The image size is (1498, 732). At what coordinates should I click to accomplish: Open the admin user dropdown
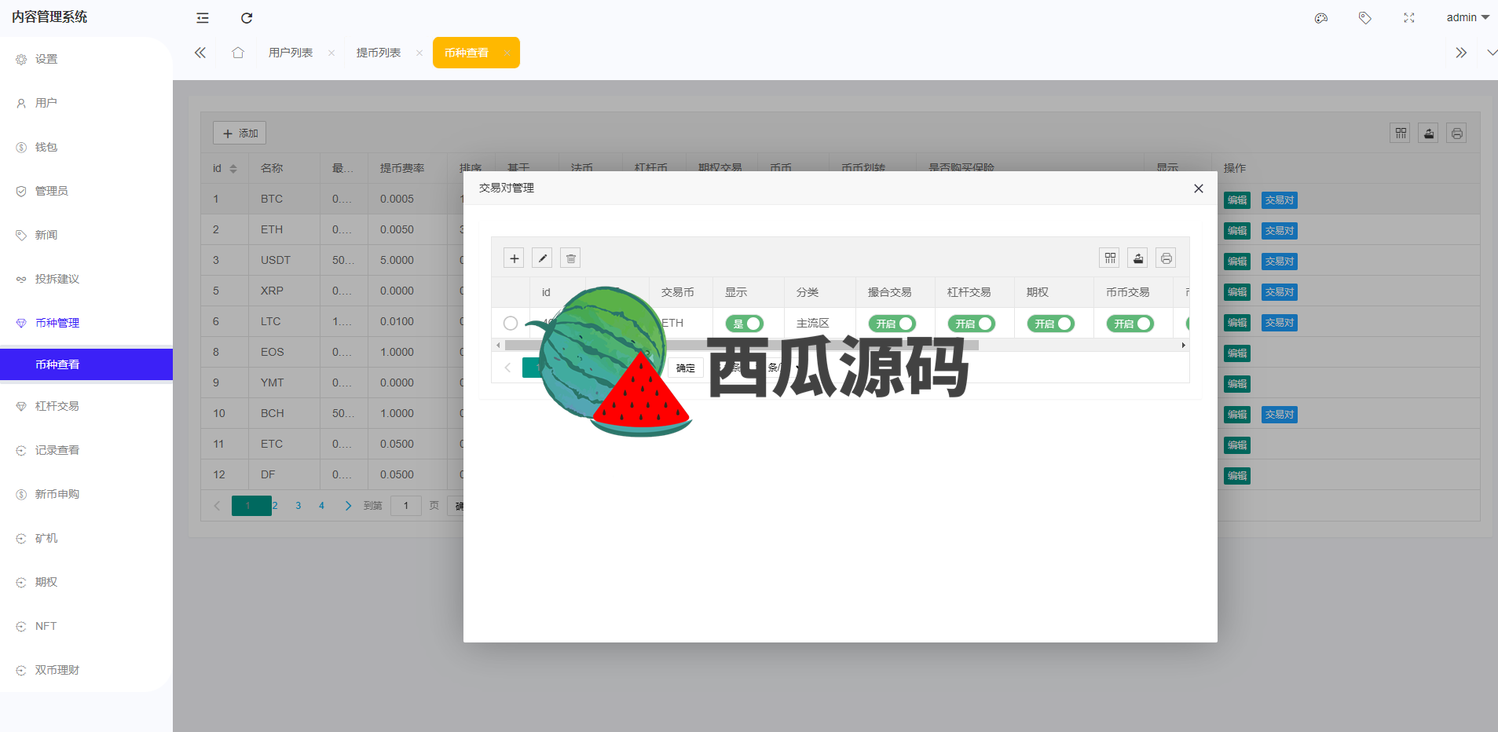1467,17
